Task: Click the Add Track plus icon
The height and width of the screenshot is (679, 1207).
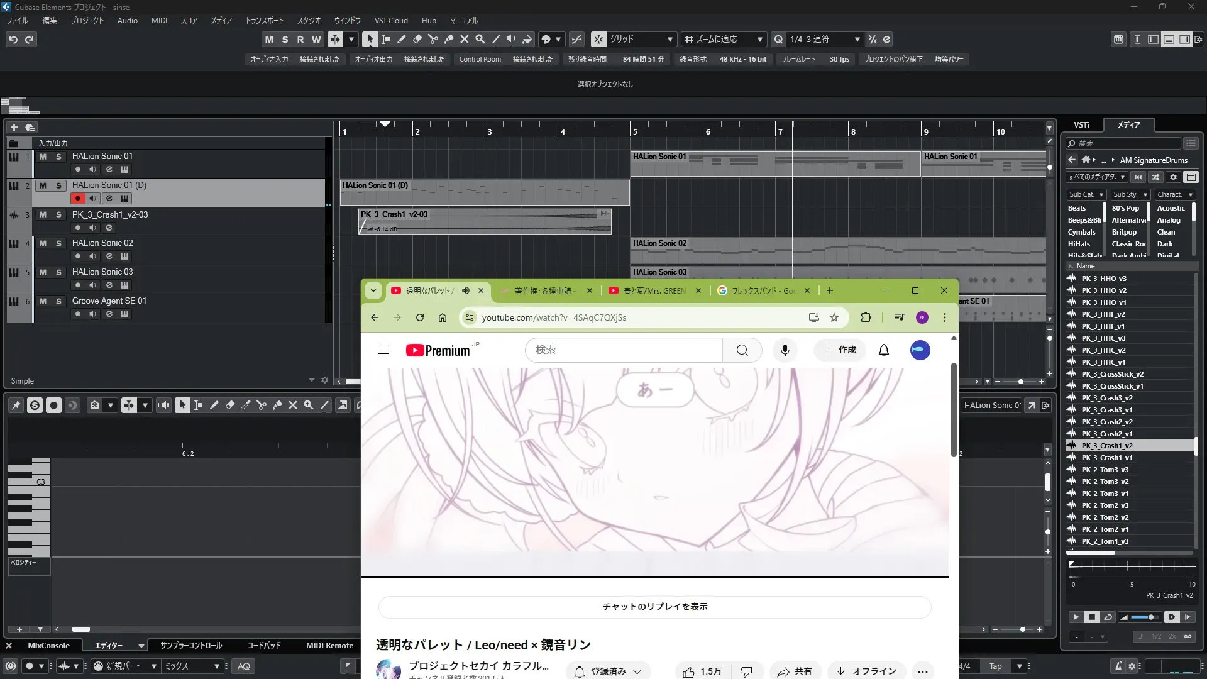Action: click(14, 127)
